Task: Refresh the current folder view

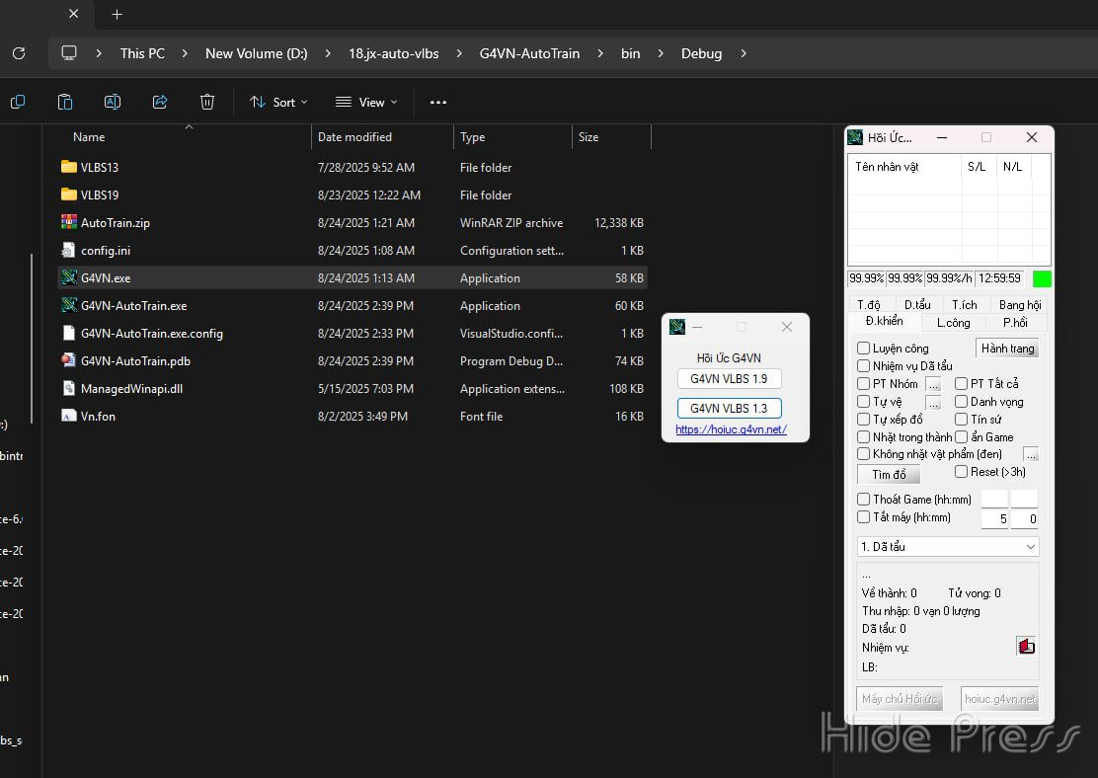Action: 19,53
